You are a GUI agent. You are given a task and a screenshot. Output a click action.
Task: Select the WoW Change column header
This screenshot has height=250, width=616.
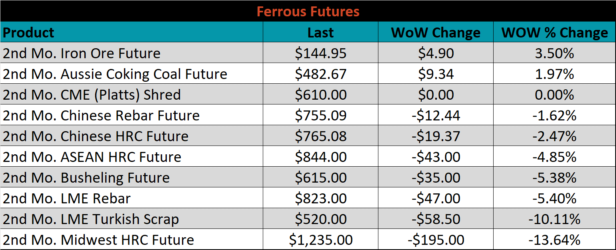[x=436, y=32]
